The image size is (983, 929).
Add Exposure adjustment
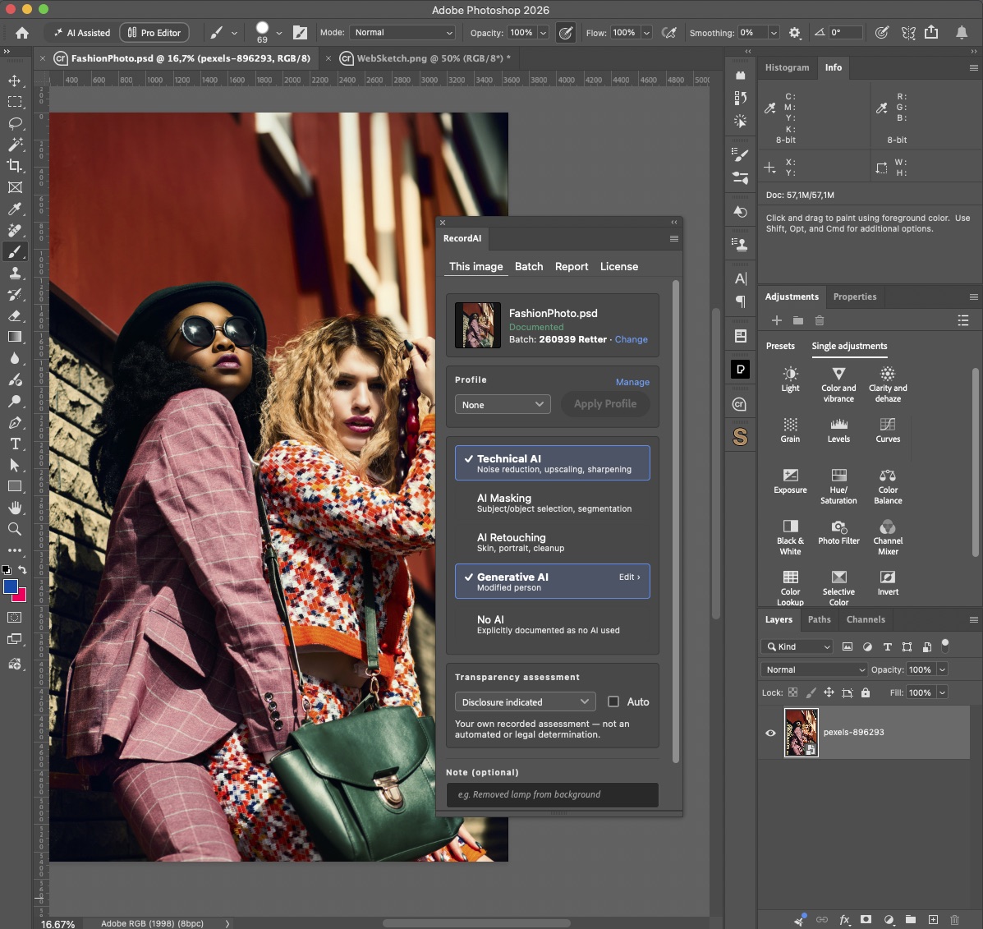click(790, 481)
